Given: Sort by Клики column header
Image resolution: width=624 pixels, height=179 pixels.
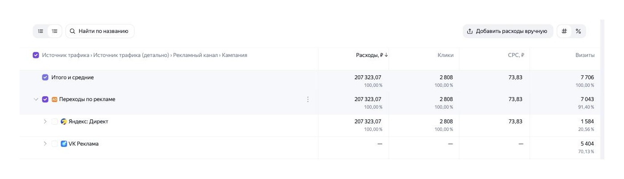Looking at the screenshot, I should [445, 55].
